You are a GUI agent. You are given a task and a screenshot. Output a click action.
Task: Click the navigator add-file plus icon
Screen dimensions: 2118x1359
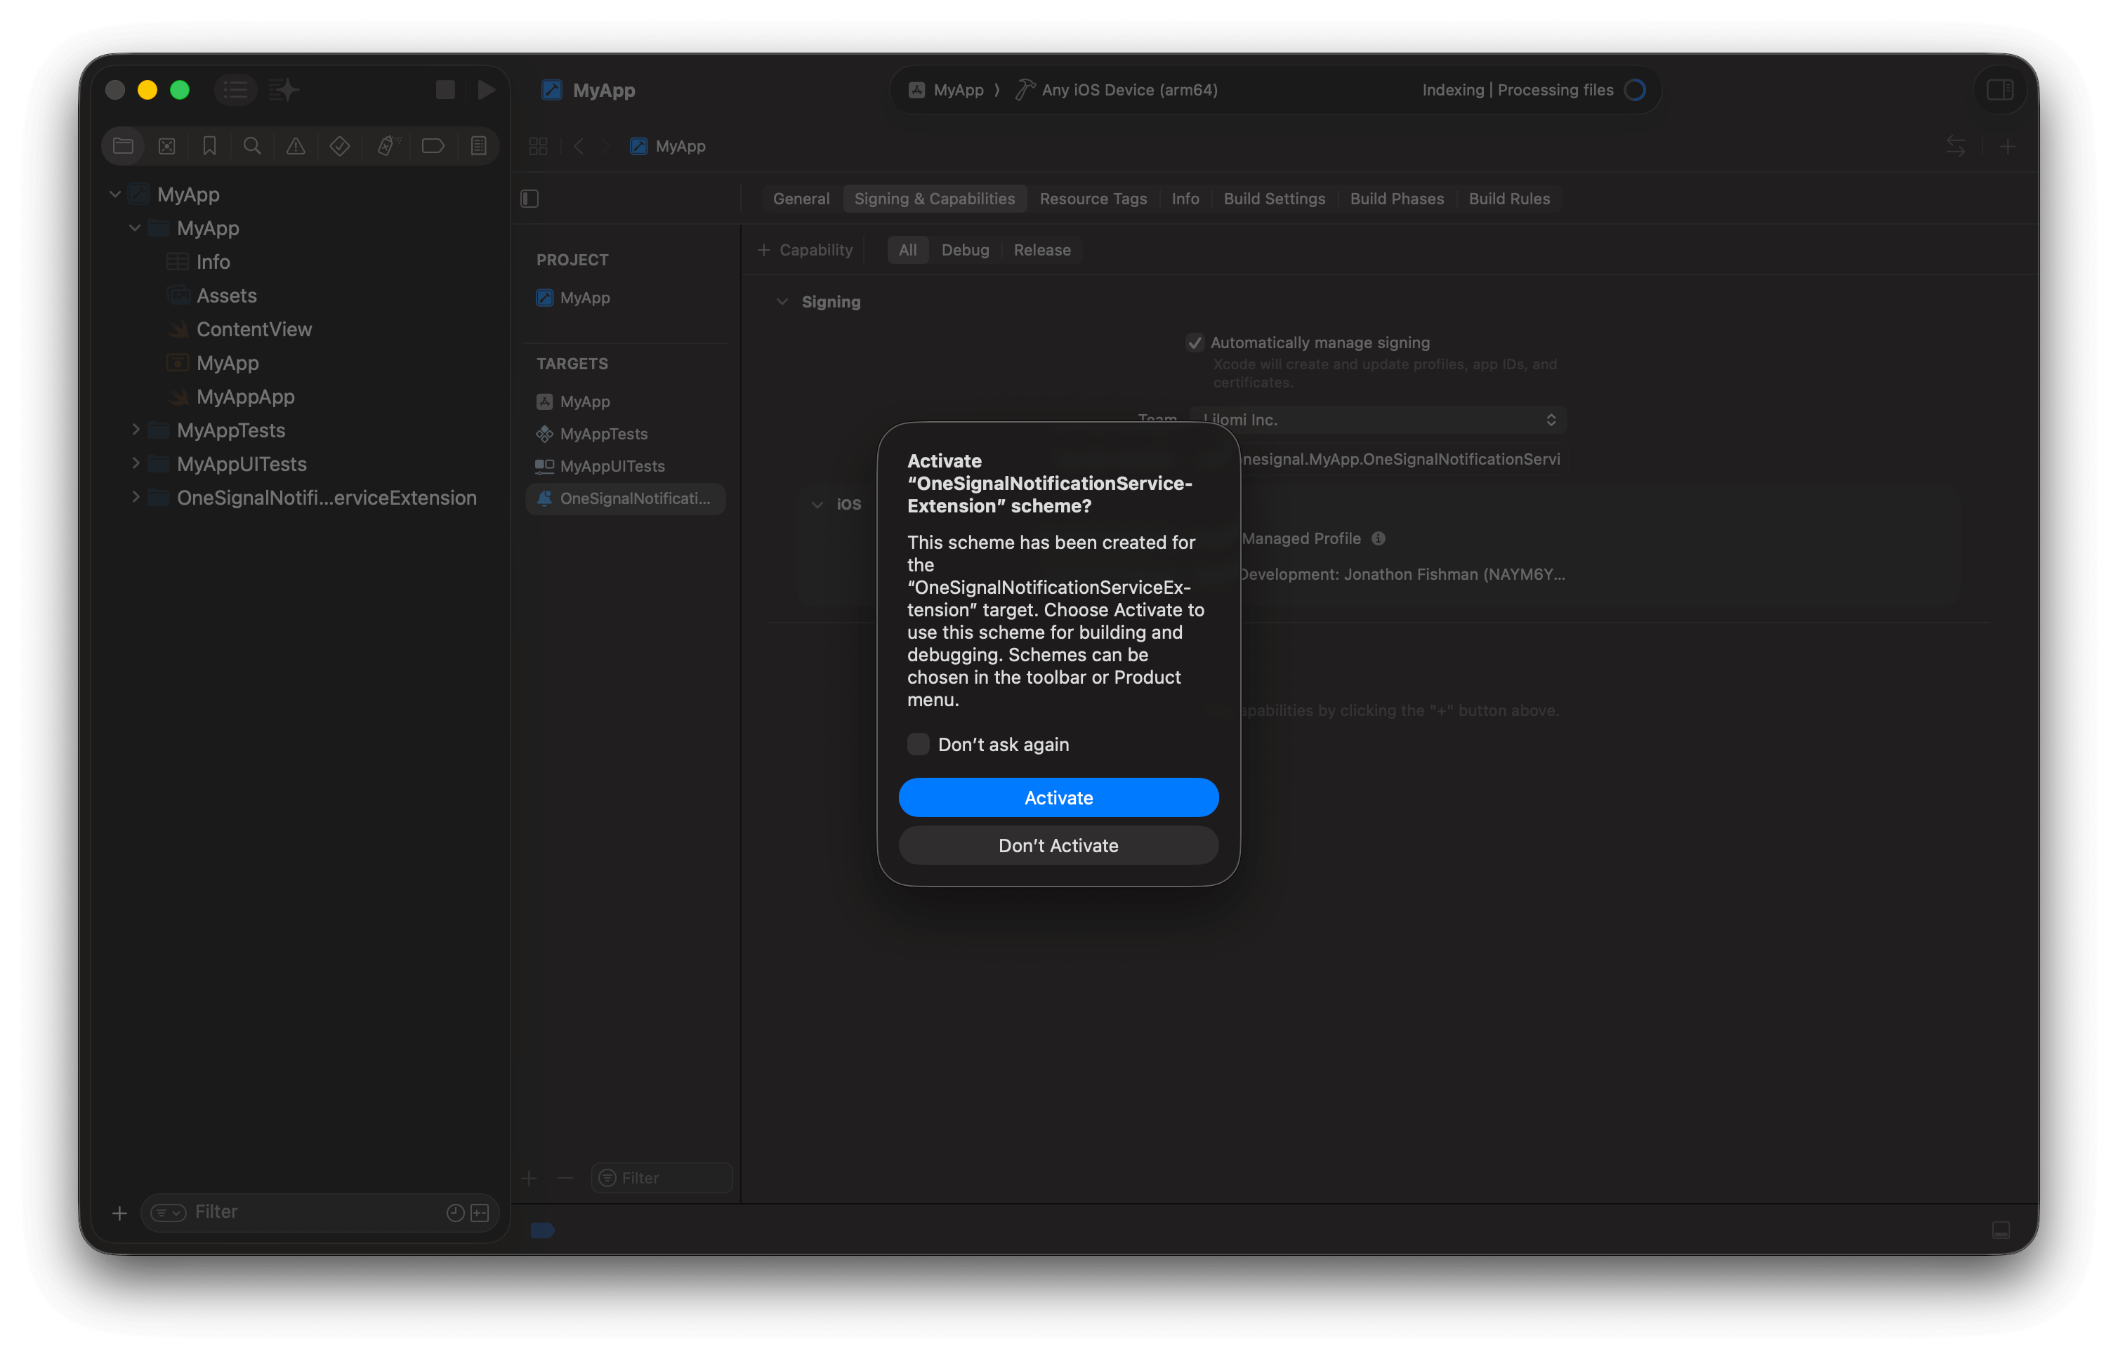[119, 1212]
